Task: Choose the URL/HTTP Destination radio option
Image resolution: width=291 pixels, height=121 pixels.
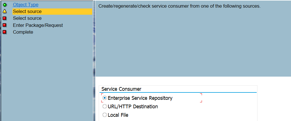Action: [105, 107]
